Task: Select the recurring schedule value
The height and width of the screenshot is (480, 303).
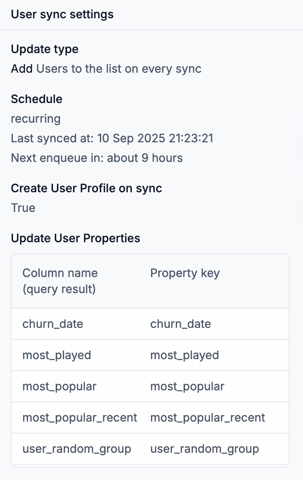Action: tap(36, 119)
